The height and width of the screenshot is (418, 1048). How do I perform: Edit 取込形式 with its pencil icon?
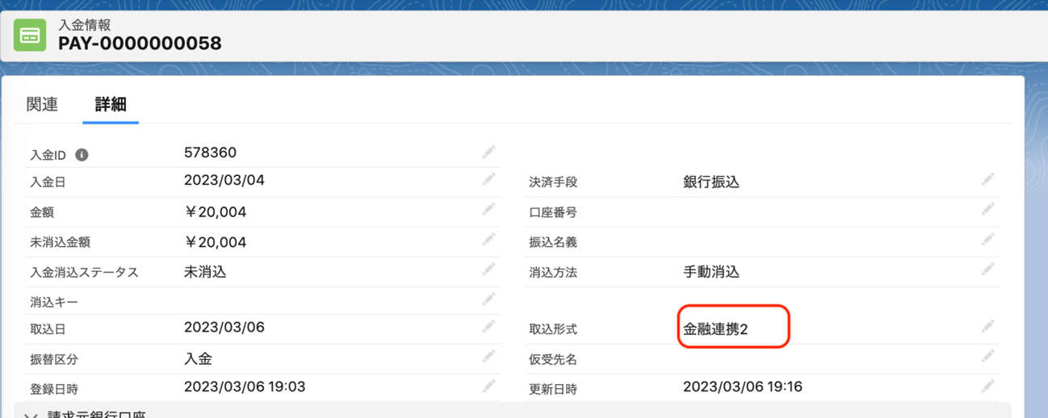(x=987, y=327)
